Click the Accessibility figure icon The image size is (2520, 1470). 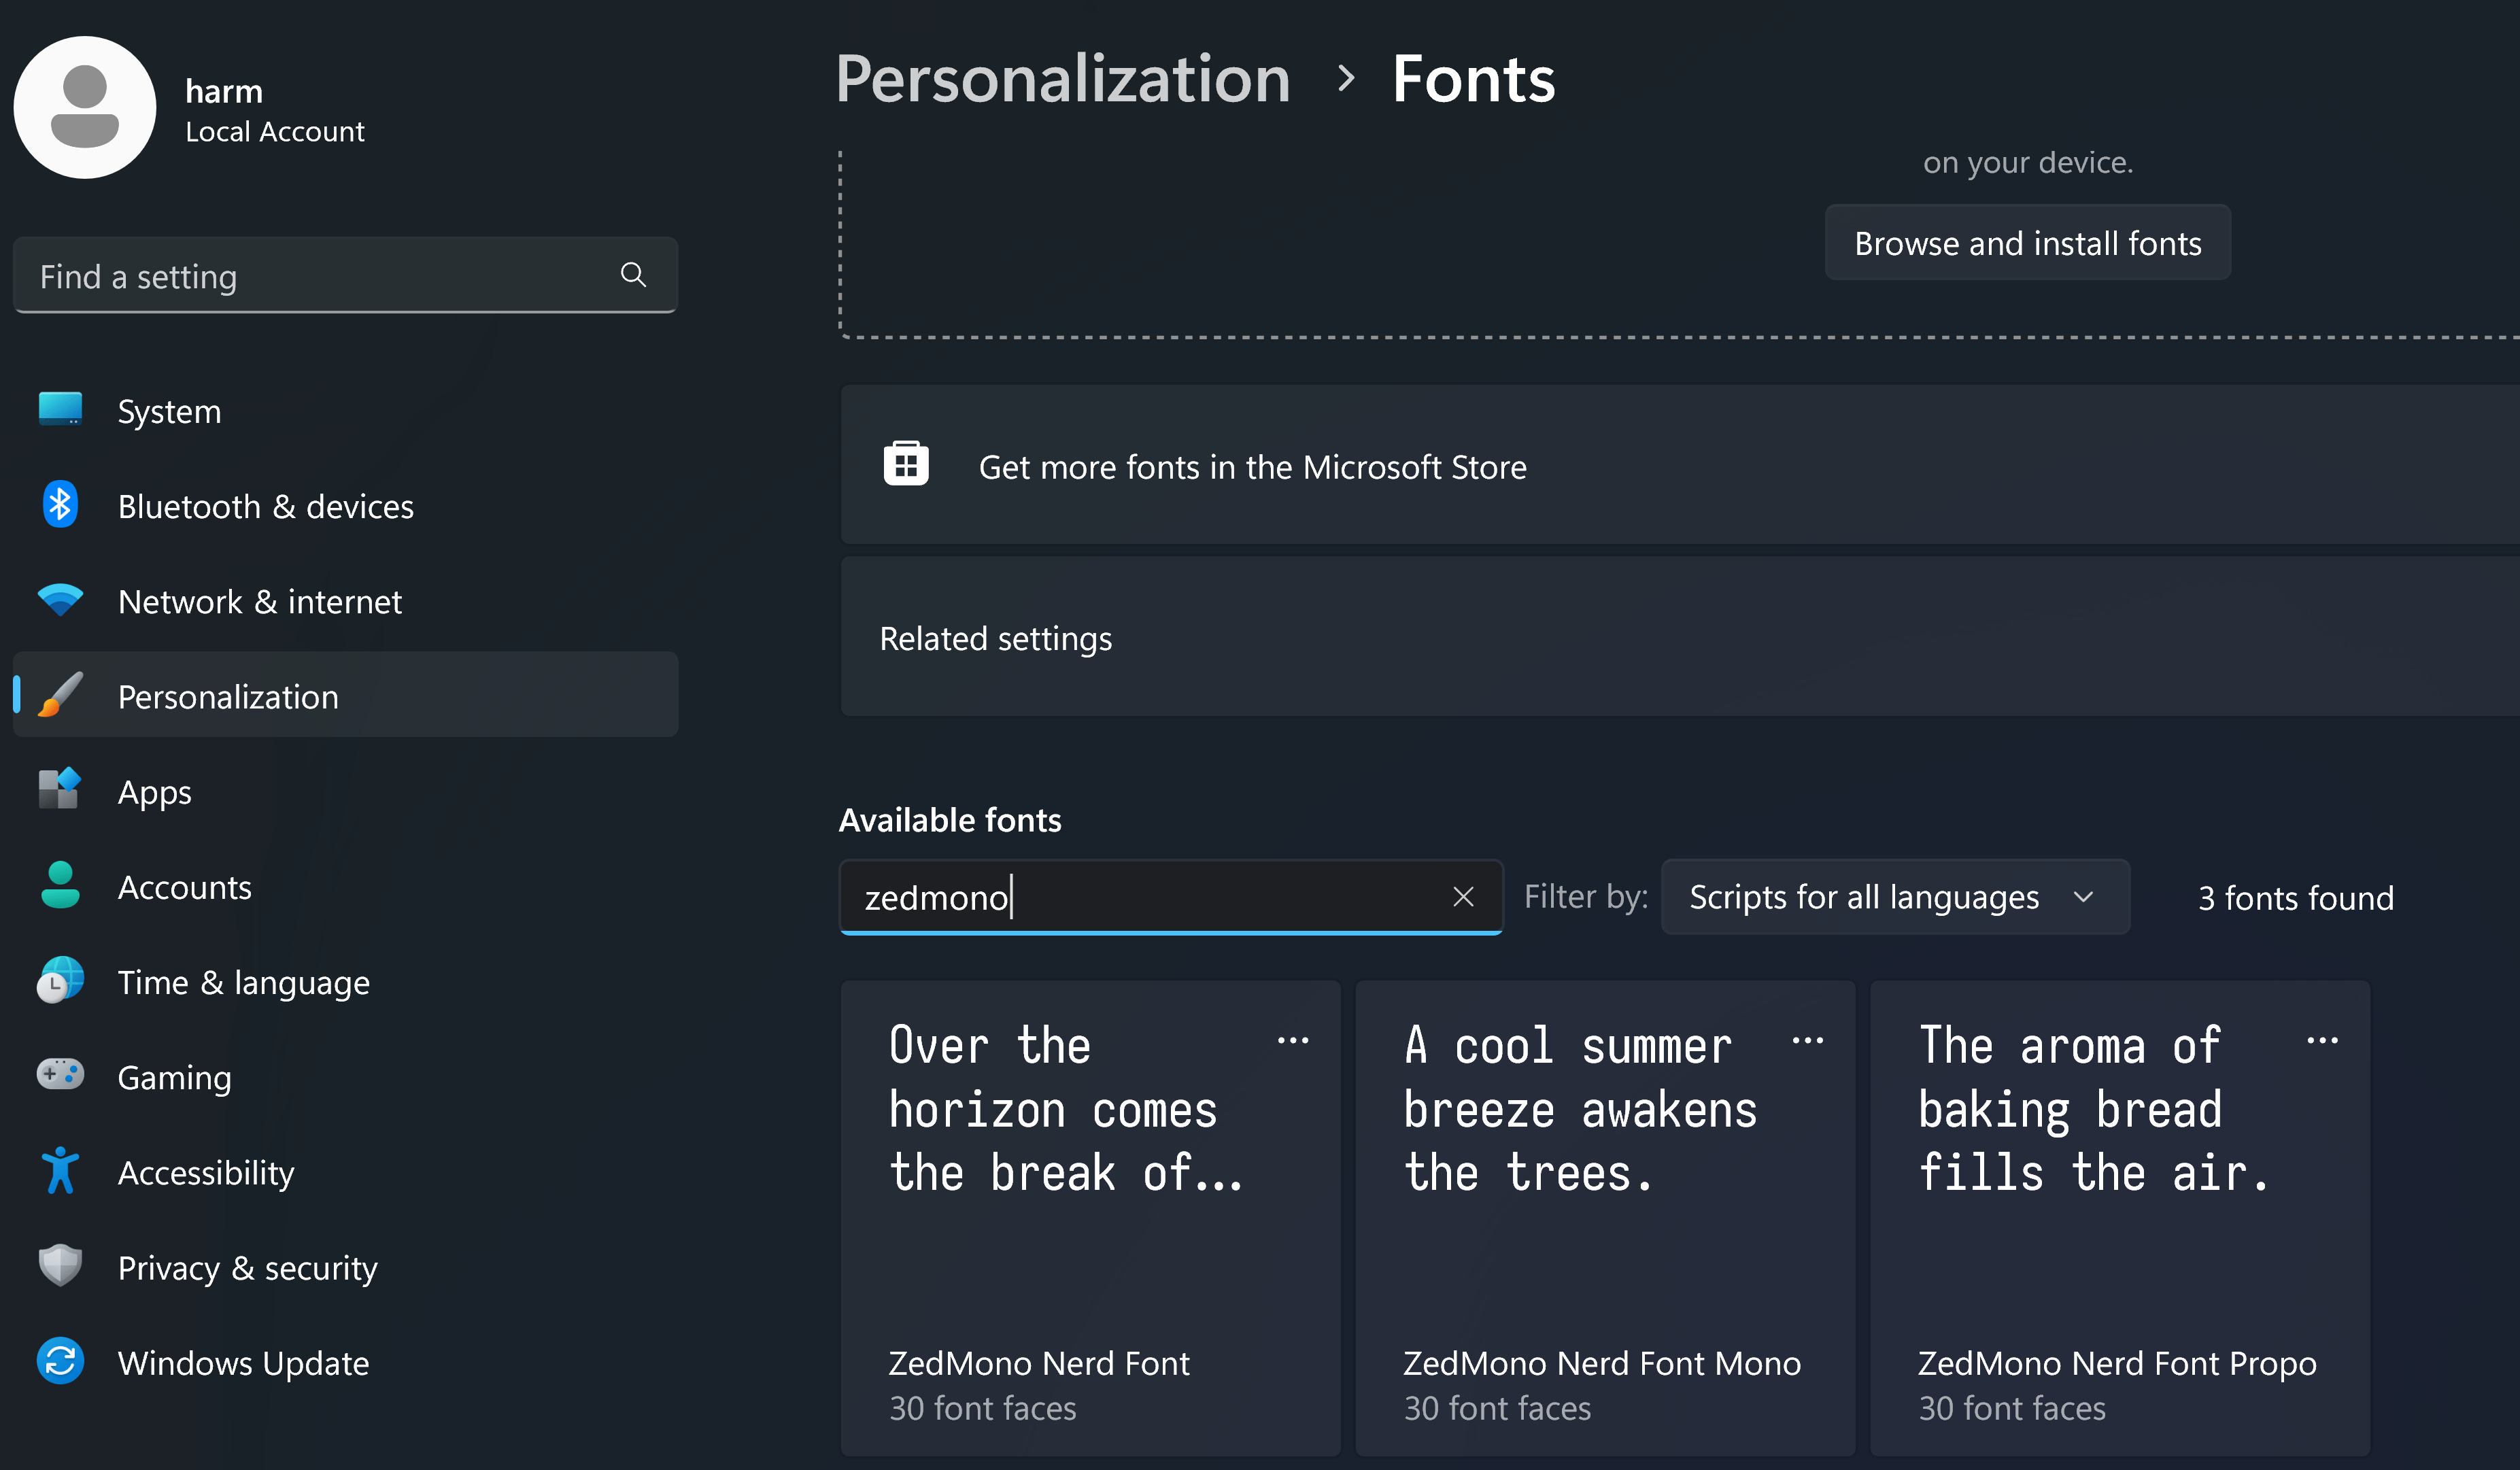pos(60,1171)
